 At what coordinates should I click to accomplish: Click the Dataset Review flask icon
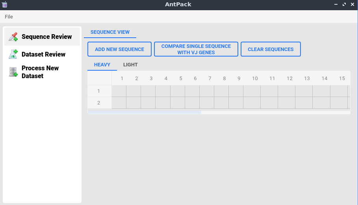[13, 54]
